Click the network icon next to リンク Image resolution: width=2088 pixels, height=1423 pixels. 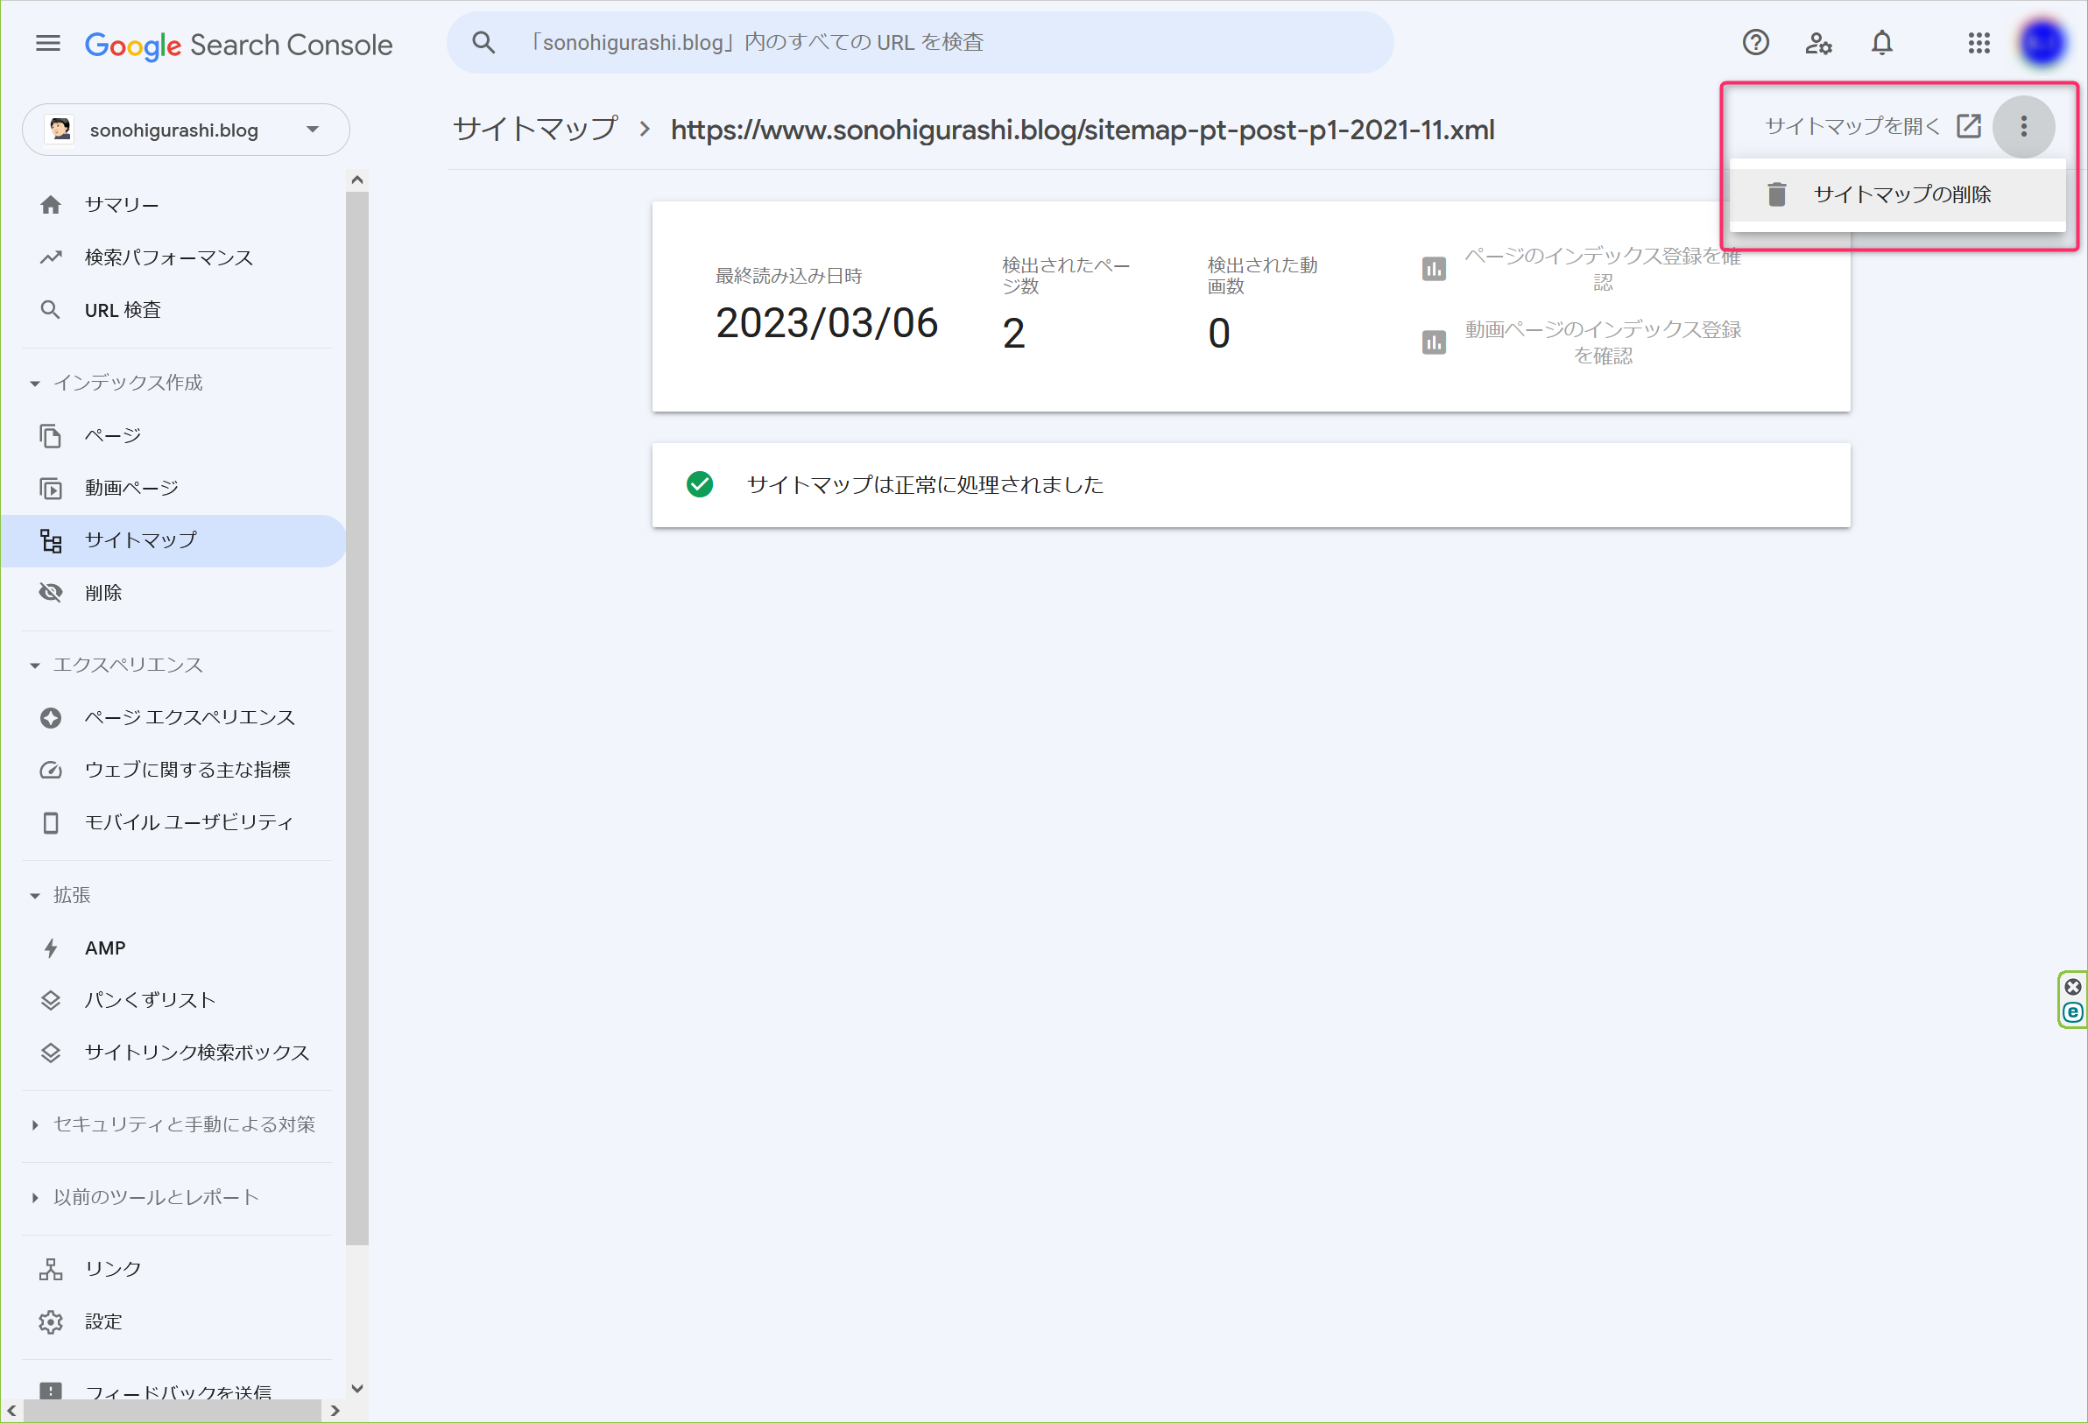pyautogui.click(x=50, y=1270)
